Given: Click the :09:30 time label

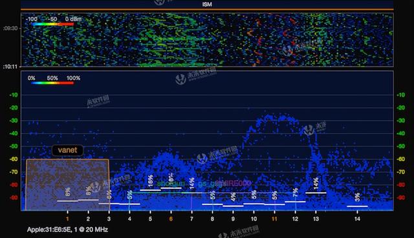Looking at the screenshot, I should point(10,28).
